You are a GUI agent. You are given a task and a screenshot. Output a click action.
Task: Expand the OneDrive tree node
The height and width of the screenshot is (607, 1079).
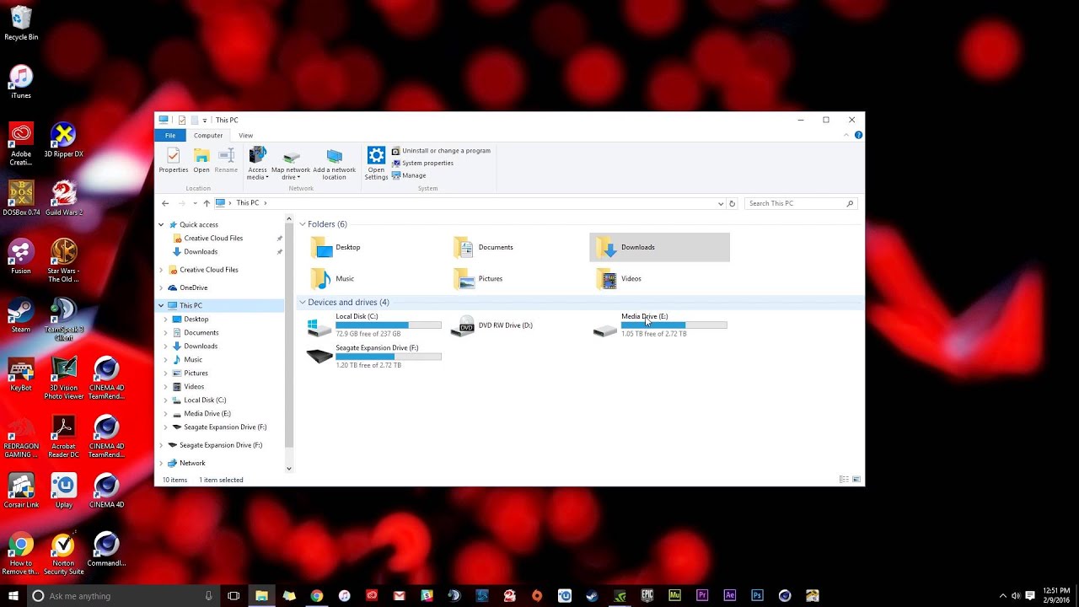point(161,287)
